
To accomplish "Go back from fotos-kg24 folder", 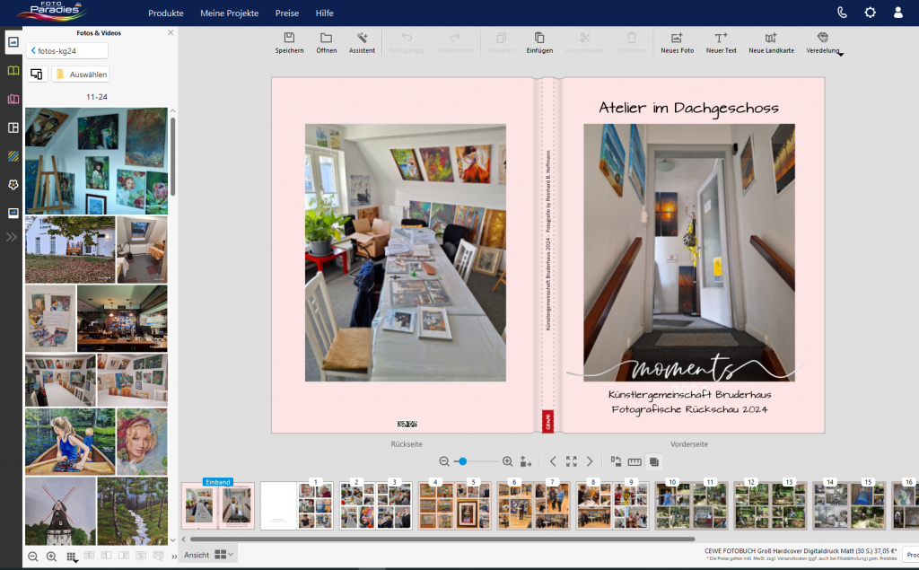I will (x=33, y=51).
